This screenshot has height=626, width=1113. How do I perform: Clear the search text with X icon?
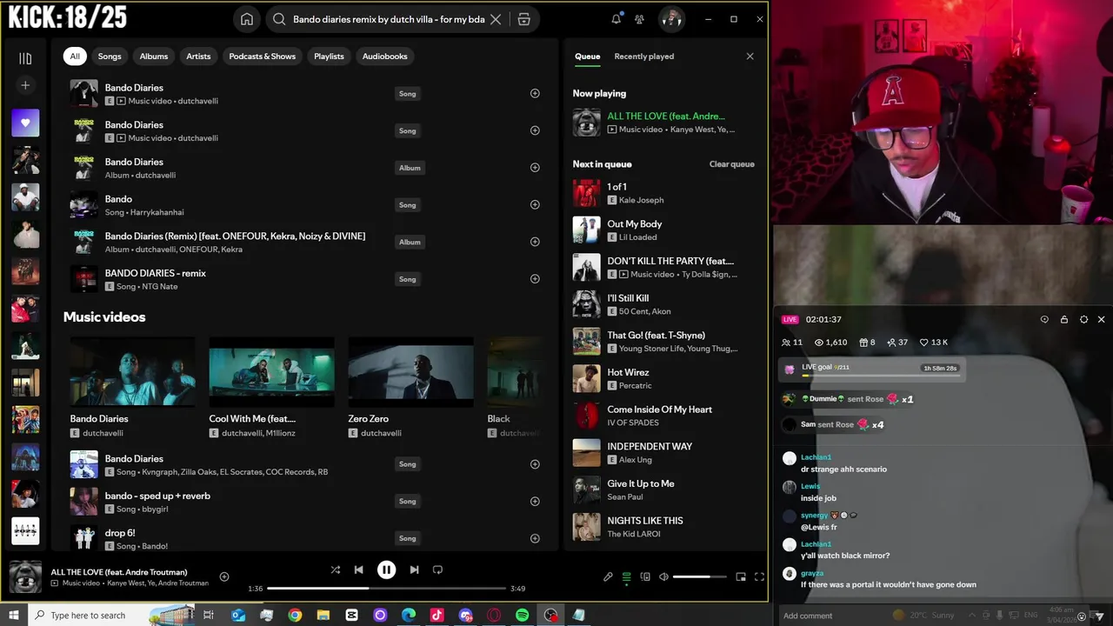click(496, 19)
